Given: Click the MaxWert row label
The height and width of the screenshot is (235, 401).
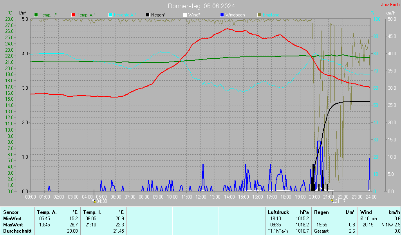Looking at the screenshot, I should [x=13, y=225].
